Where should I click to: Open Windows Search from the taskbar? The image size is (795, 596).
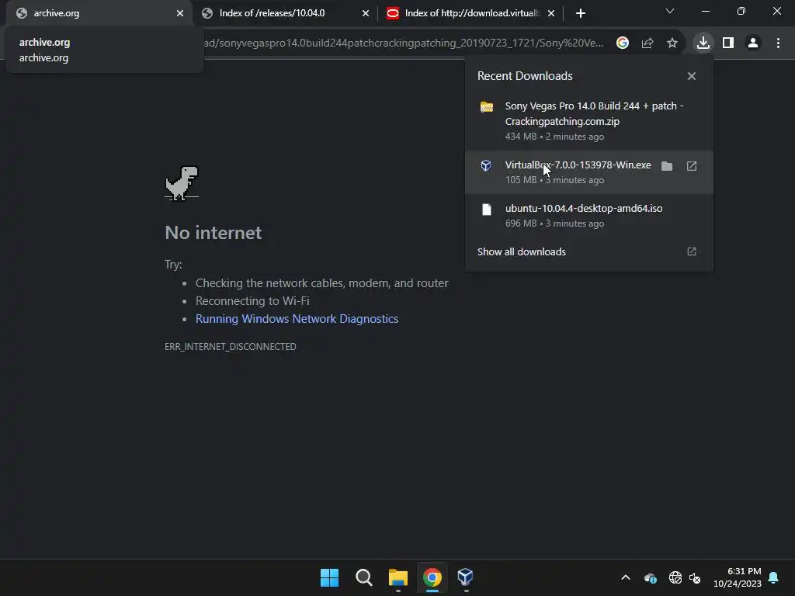pos(363,577)
